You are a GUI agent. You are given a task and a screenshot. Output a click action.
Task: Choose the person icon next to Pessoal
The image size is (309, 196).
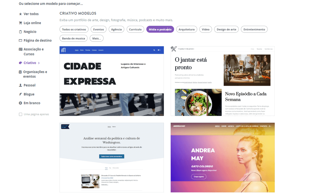pos(21,85)
